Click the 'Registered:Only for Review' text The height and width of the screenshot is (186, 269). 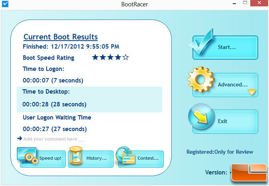pyautogui.click(x=220, y=152)
